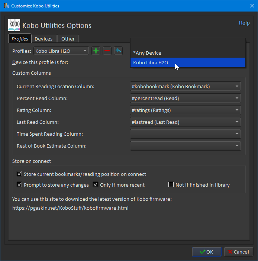Viewport: 258px width, 261px height.
Task: Click the Last Read Column label
Action: click(x=38, y=122)
